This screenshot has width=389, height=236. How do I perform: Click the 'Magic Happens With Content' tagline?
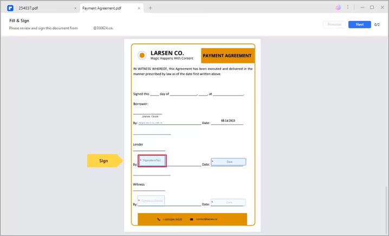pyautogui.click(x=172, y=58)
